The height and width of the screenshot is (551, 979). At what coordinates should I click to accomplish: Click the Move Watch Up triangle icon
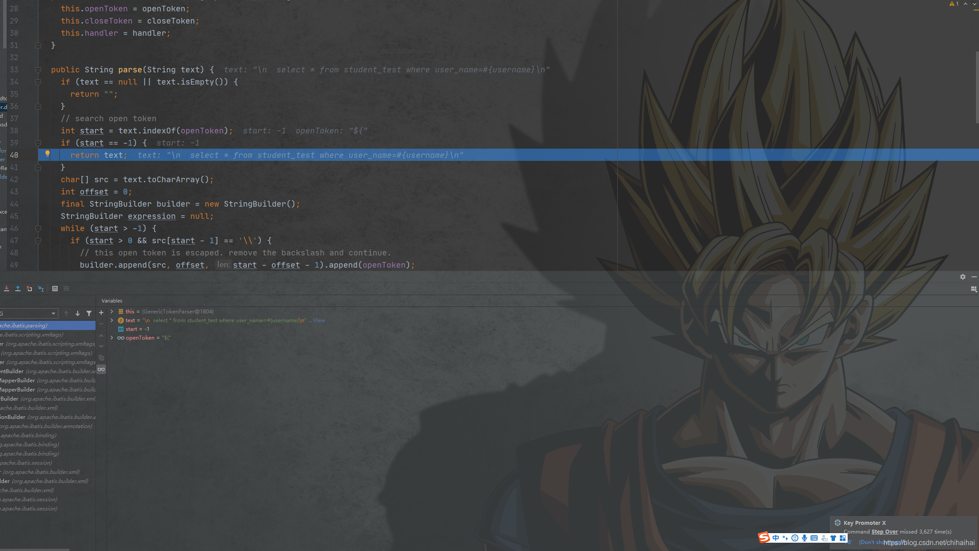pyautogui.click(x=101, y=335)
